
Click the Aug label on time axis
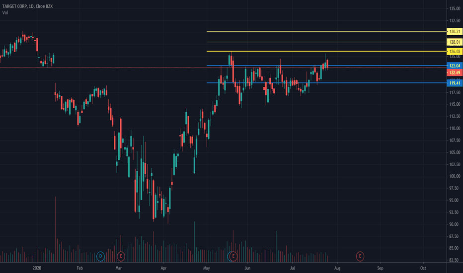[x=337, y=268]
